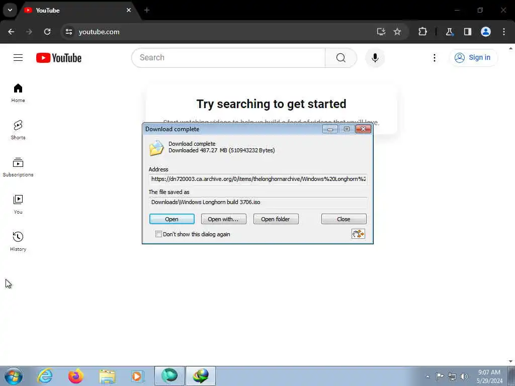This screenshot has height=386, width=515.
Task: Open the Extensions puzzle icon
Action: pos(422,32)
